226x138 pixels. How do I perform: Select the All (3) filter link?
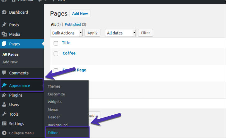pyautogui.click(x=56, y=25)
